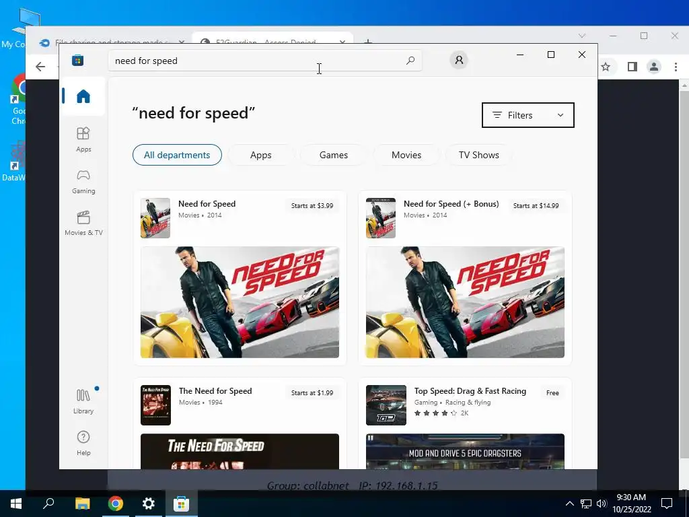Viewport: 689px width, 517px height.
Task: Open the taskbar clock showing 9:30 AM
Action: click(x=631, y=504)
